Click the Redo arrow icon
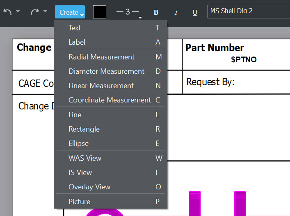The height and width of the screenshot is (216, 290). pyautogui.click(x=35, y=12)
